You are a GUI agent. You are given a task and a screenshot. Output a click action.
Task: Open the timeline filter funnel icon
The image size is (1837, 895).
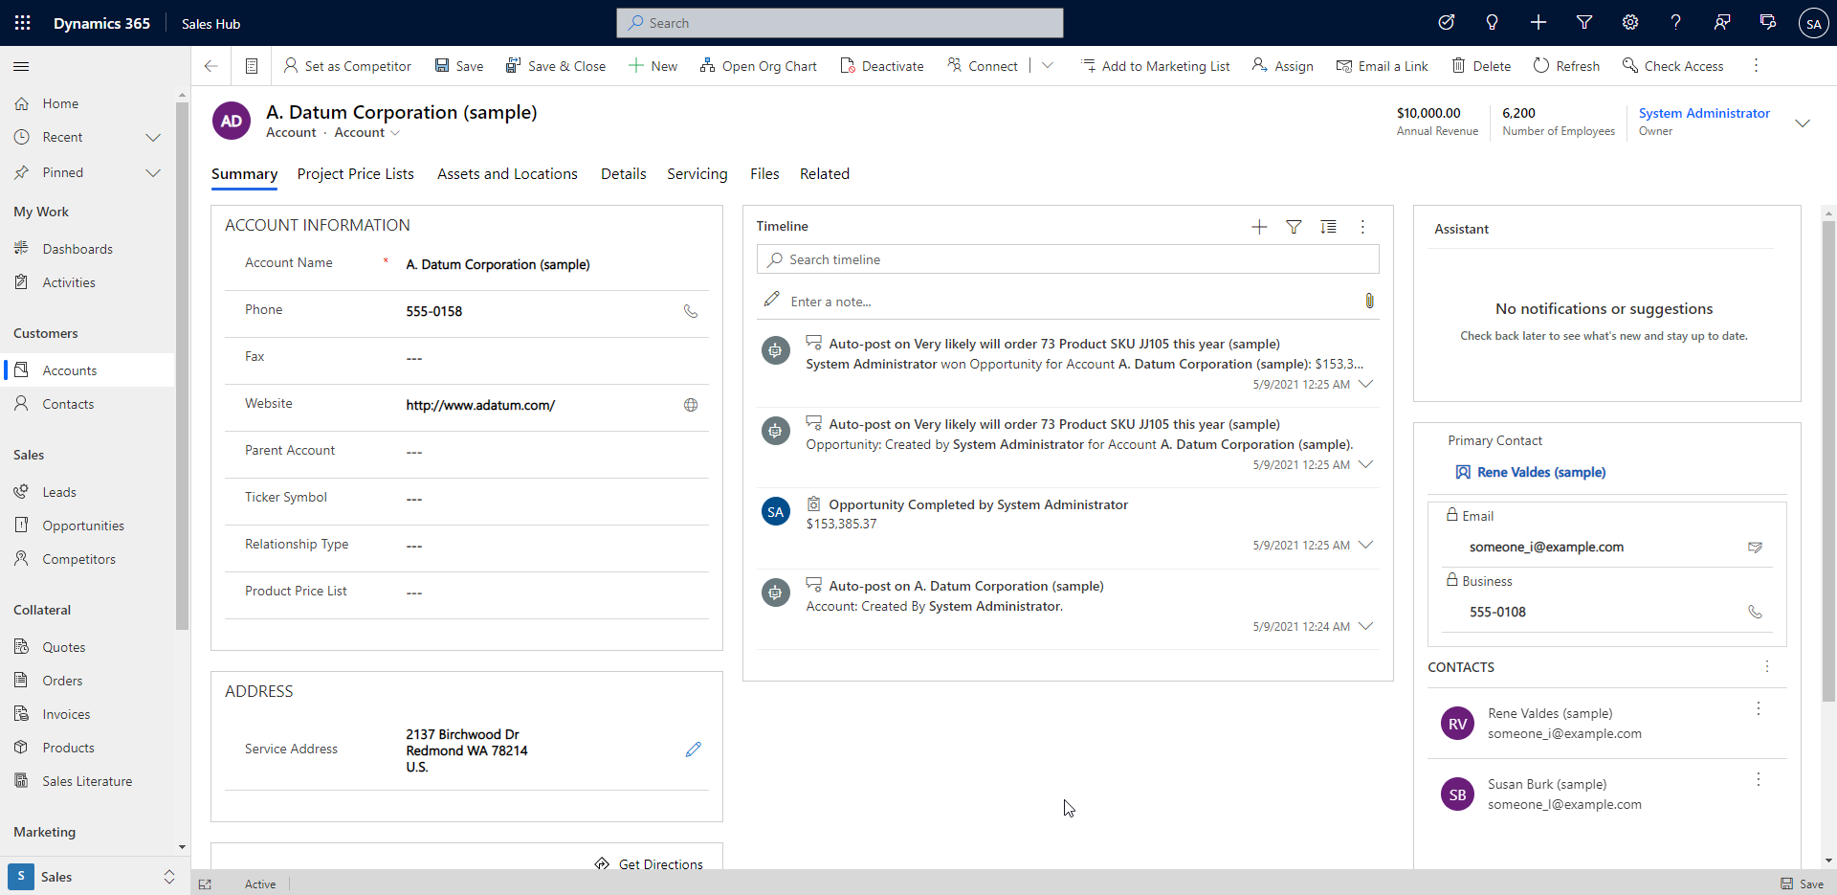coord(1294,227)
